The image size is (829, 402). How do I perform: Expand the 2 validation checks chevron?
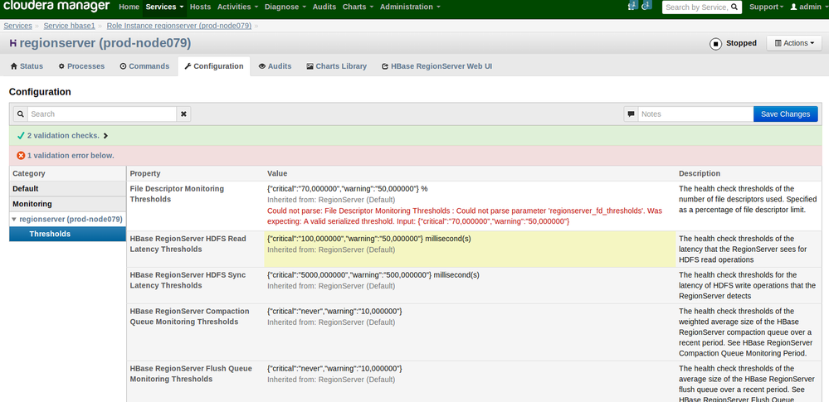click(105, 135)
